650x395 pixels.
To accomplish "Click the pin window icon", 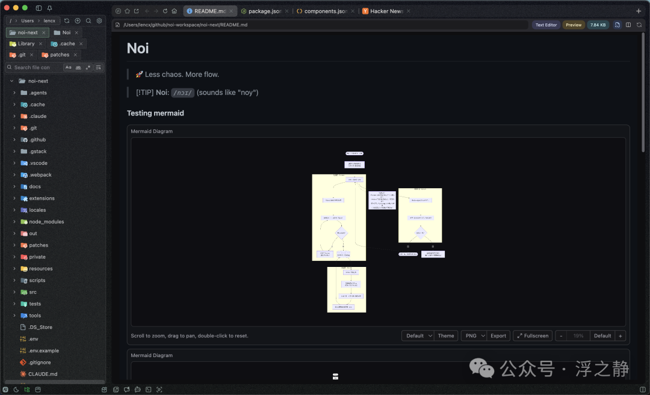I will (x=49, y=8).
